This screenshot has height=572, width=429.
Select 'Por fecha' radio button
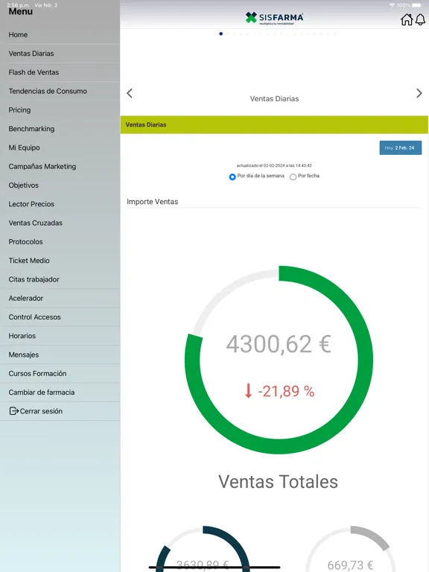pos(293,177)
